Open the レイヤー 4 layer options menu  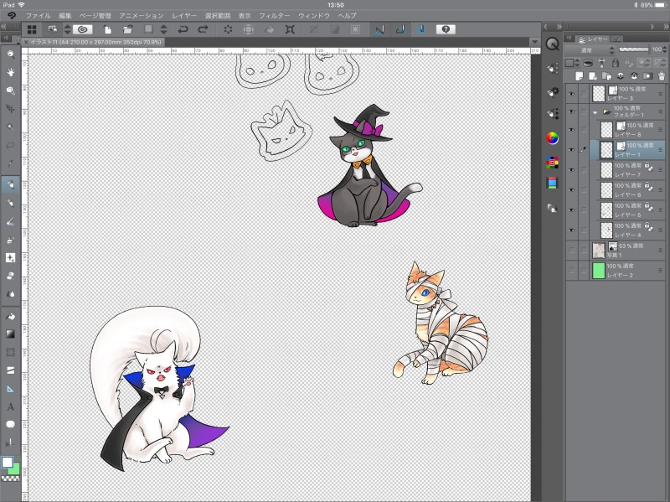[x=660, y=230]
